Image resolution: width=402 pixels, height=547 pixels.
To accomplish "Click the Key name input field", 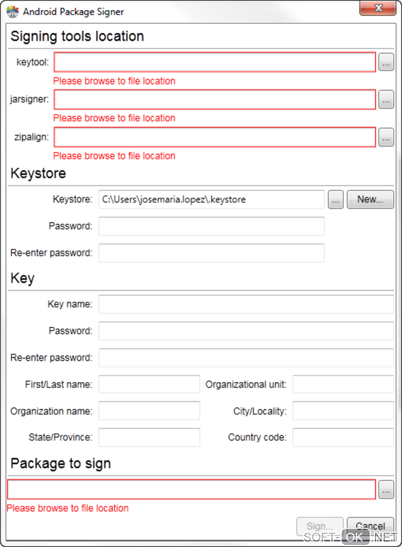I will (x=246, y=304).
